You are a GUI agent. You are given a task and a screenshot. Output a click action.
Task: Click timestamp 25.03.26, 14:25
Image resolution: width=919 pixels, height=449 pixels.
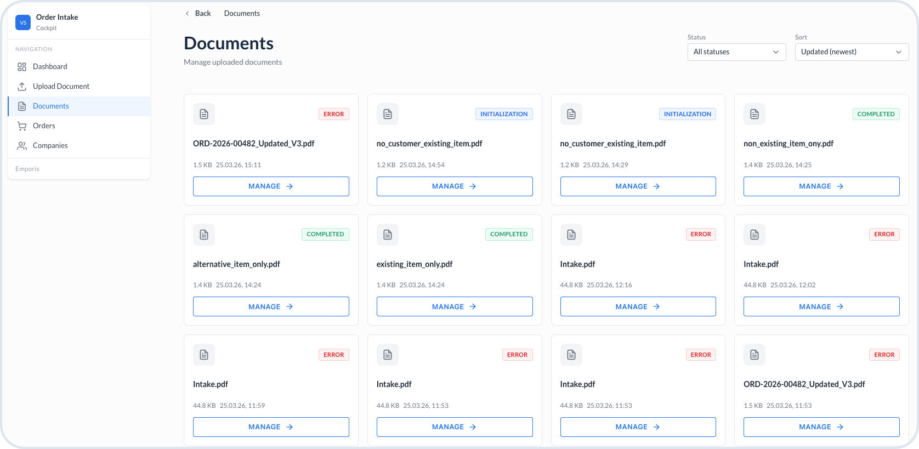pos(789,165)
